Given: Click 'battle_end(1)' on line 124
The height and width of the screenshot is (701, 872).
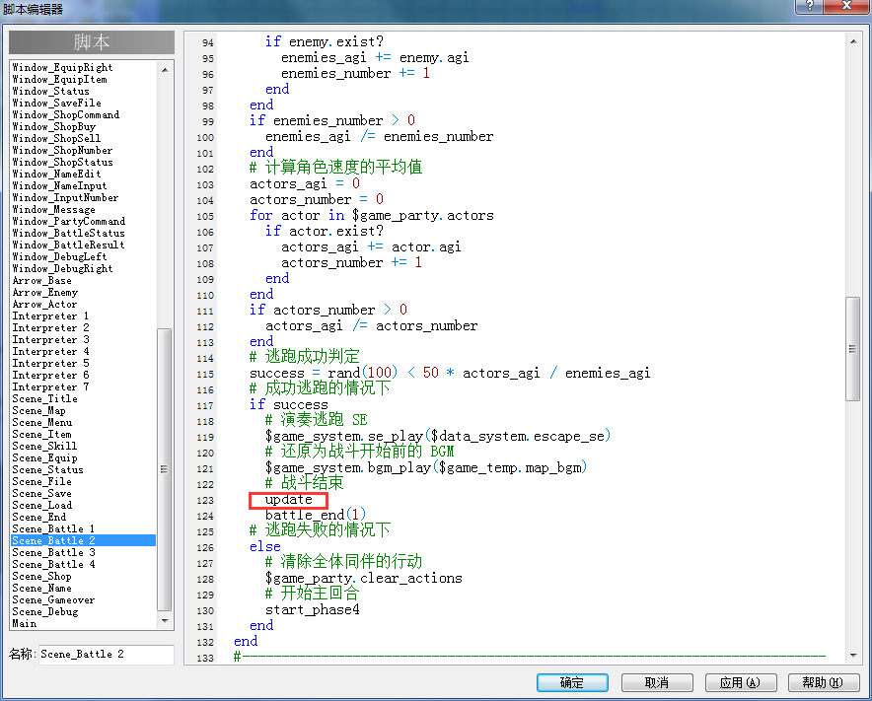Looking at the screenshot, I should click(x=316, y=516).
